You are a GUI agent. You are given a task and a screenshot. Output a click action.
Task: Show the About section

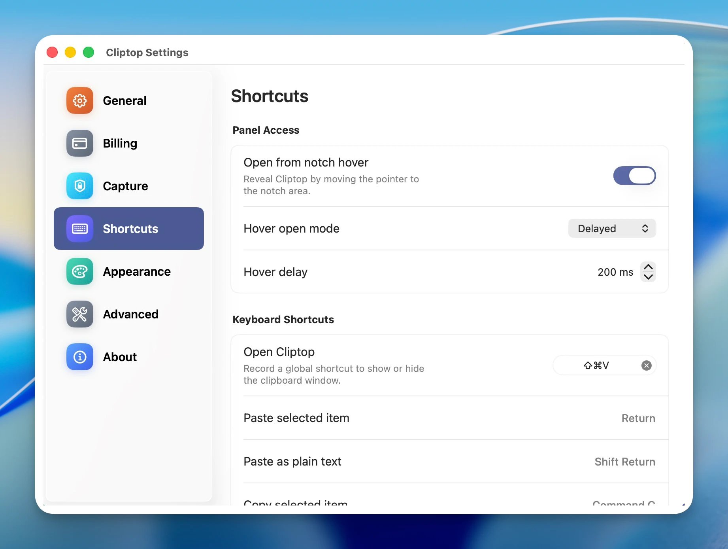[129, 357]
